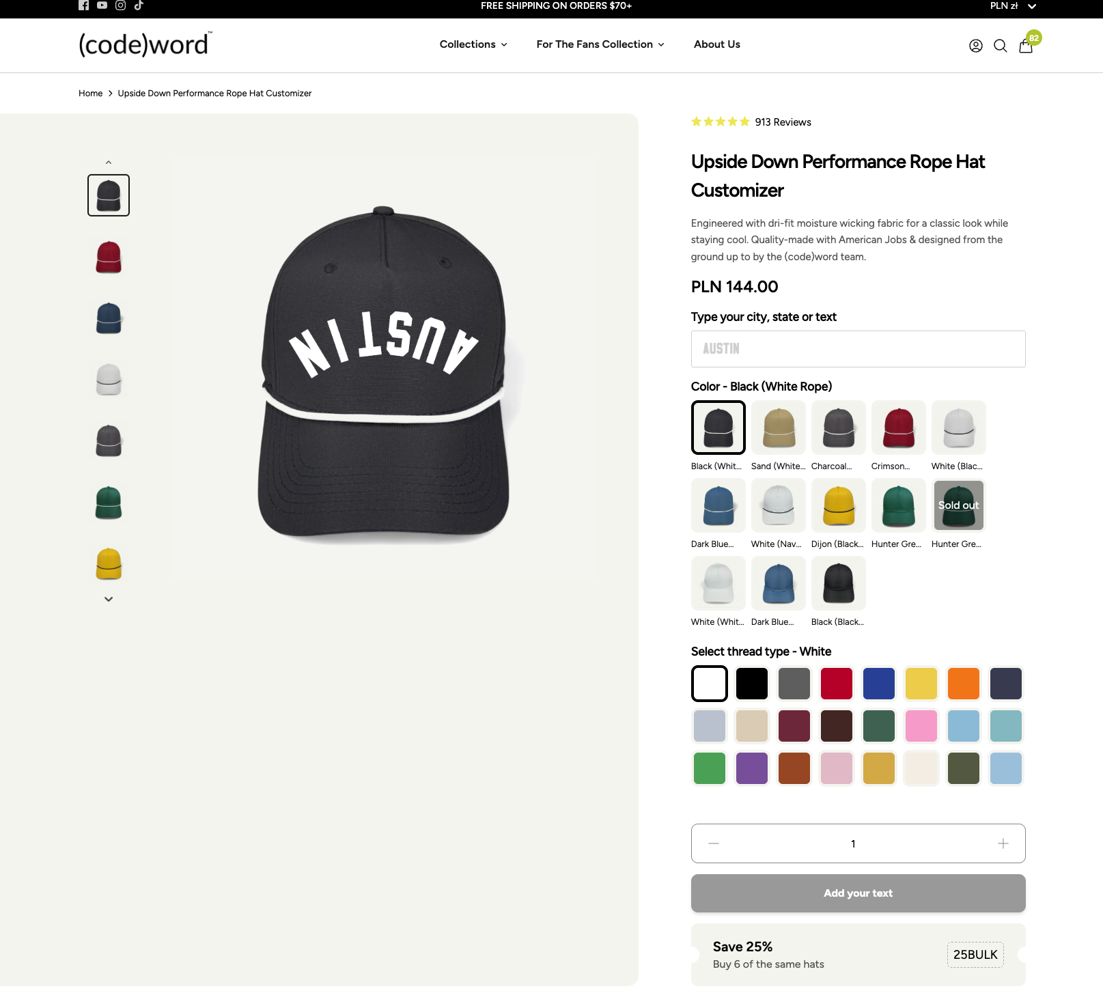Choose the Crimson hat color option
This screenshot has height=993, width=1103.
898,428
